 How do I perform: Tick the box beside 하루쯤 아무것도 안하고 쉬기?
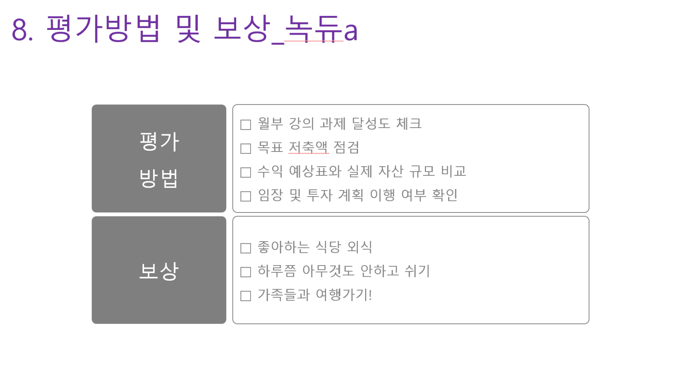[x=246, y=272]
